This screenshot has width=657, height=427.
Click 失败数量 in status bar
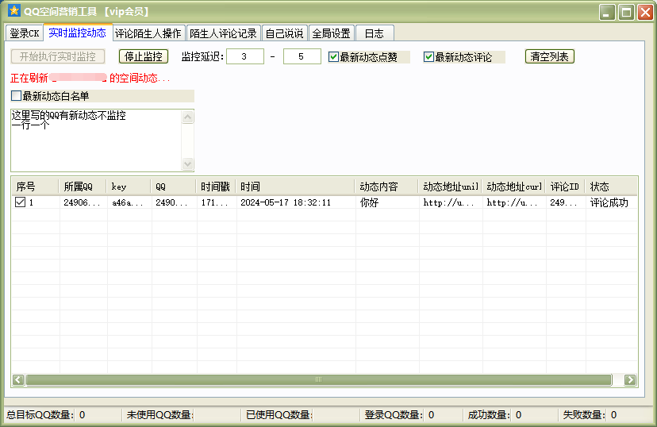(584, 415)
